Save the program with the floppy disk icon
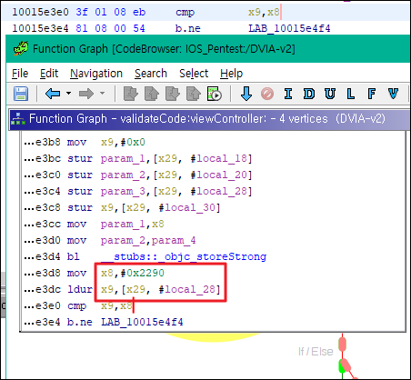The image size is (411, 380). [x=21, y=94]
